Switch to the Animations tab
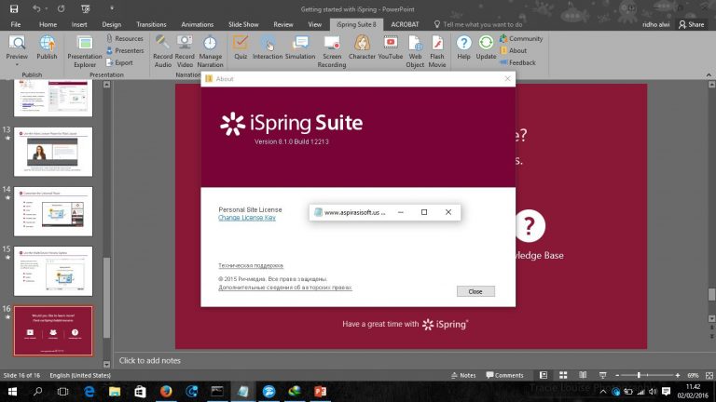 click(x=198, y=24)
